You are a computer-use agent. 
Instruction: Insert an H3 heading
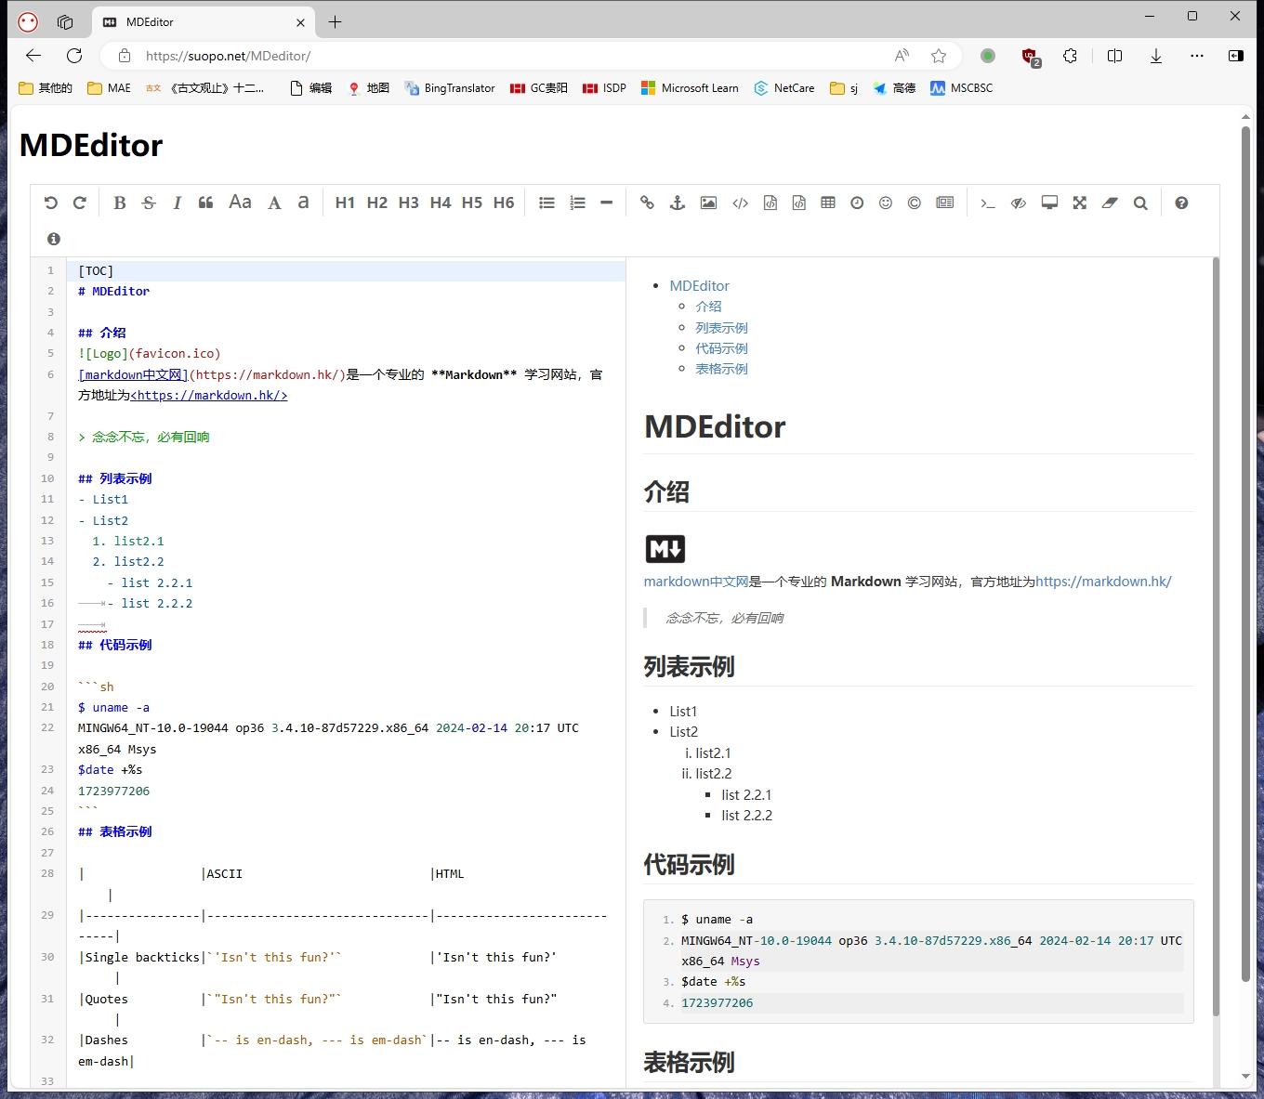point(408,203)
